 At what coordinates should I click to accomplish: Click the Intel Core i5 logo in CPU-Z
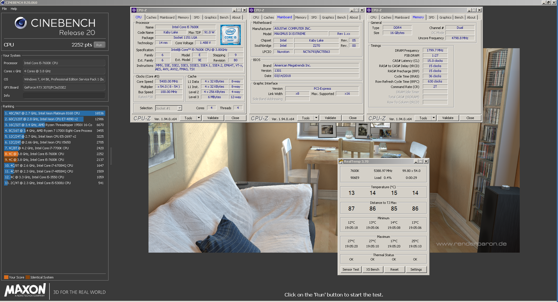click(x=230, y=35)
